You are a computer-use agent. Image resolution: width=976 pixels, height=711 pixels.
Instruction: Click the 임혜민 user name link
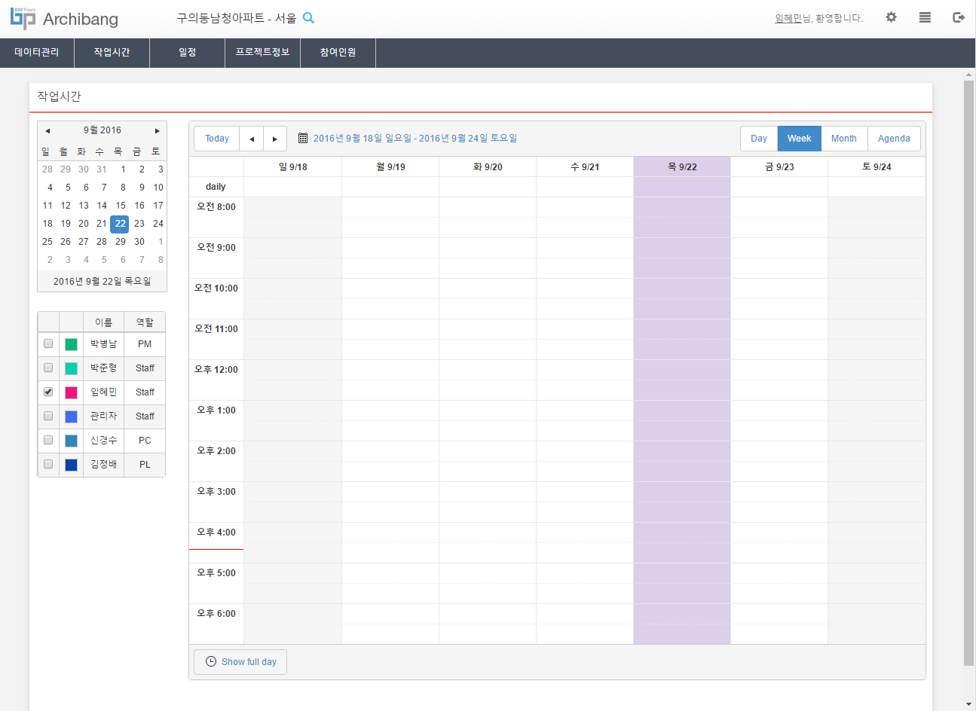click(788, 18)
